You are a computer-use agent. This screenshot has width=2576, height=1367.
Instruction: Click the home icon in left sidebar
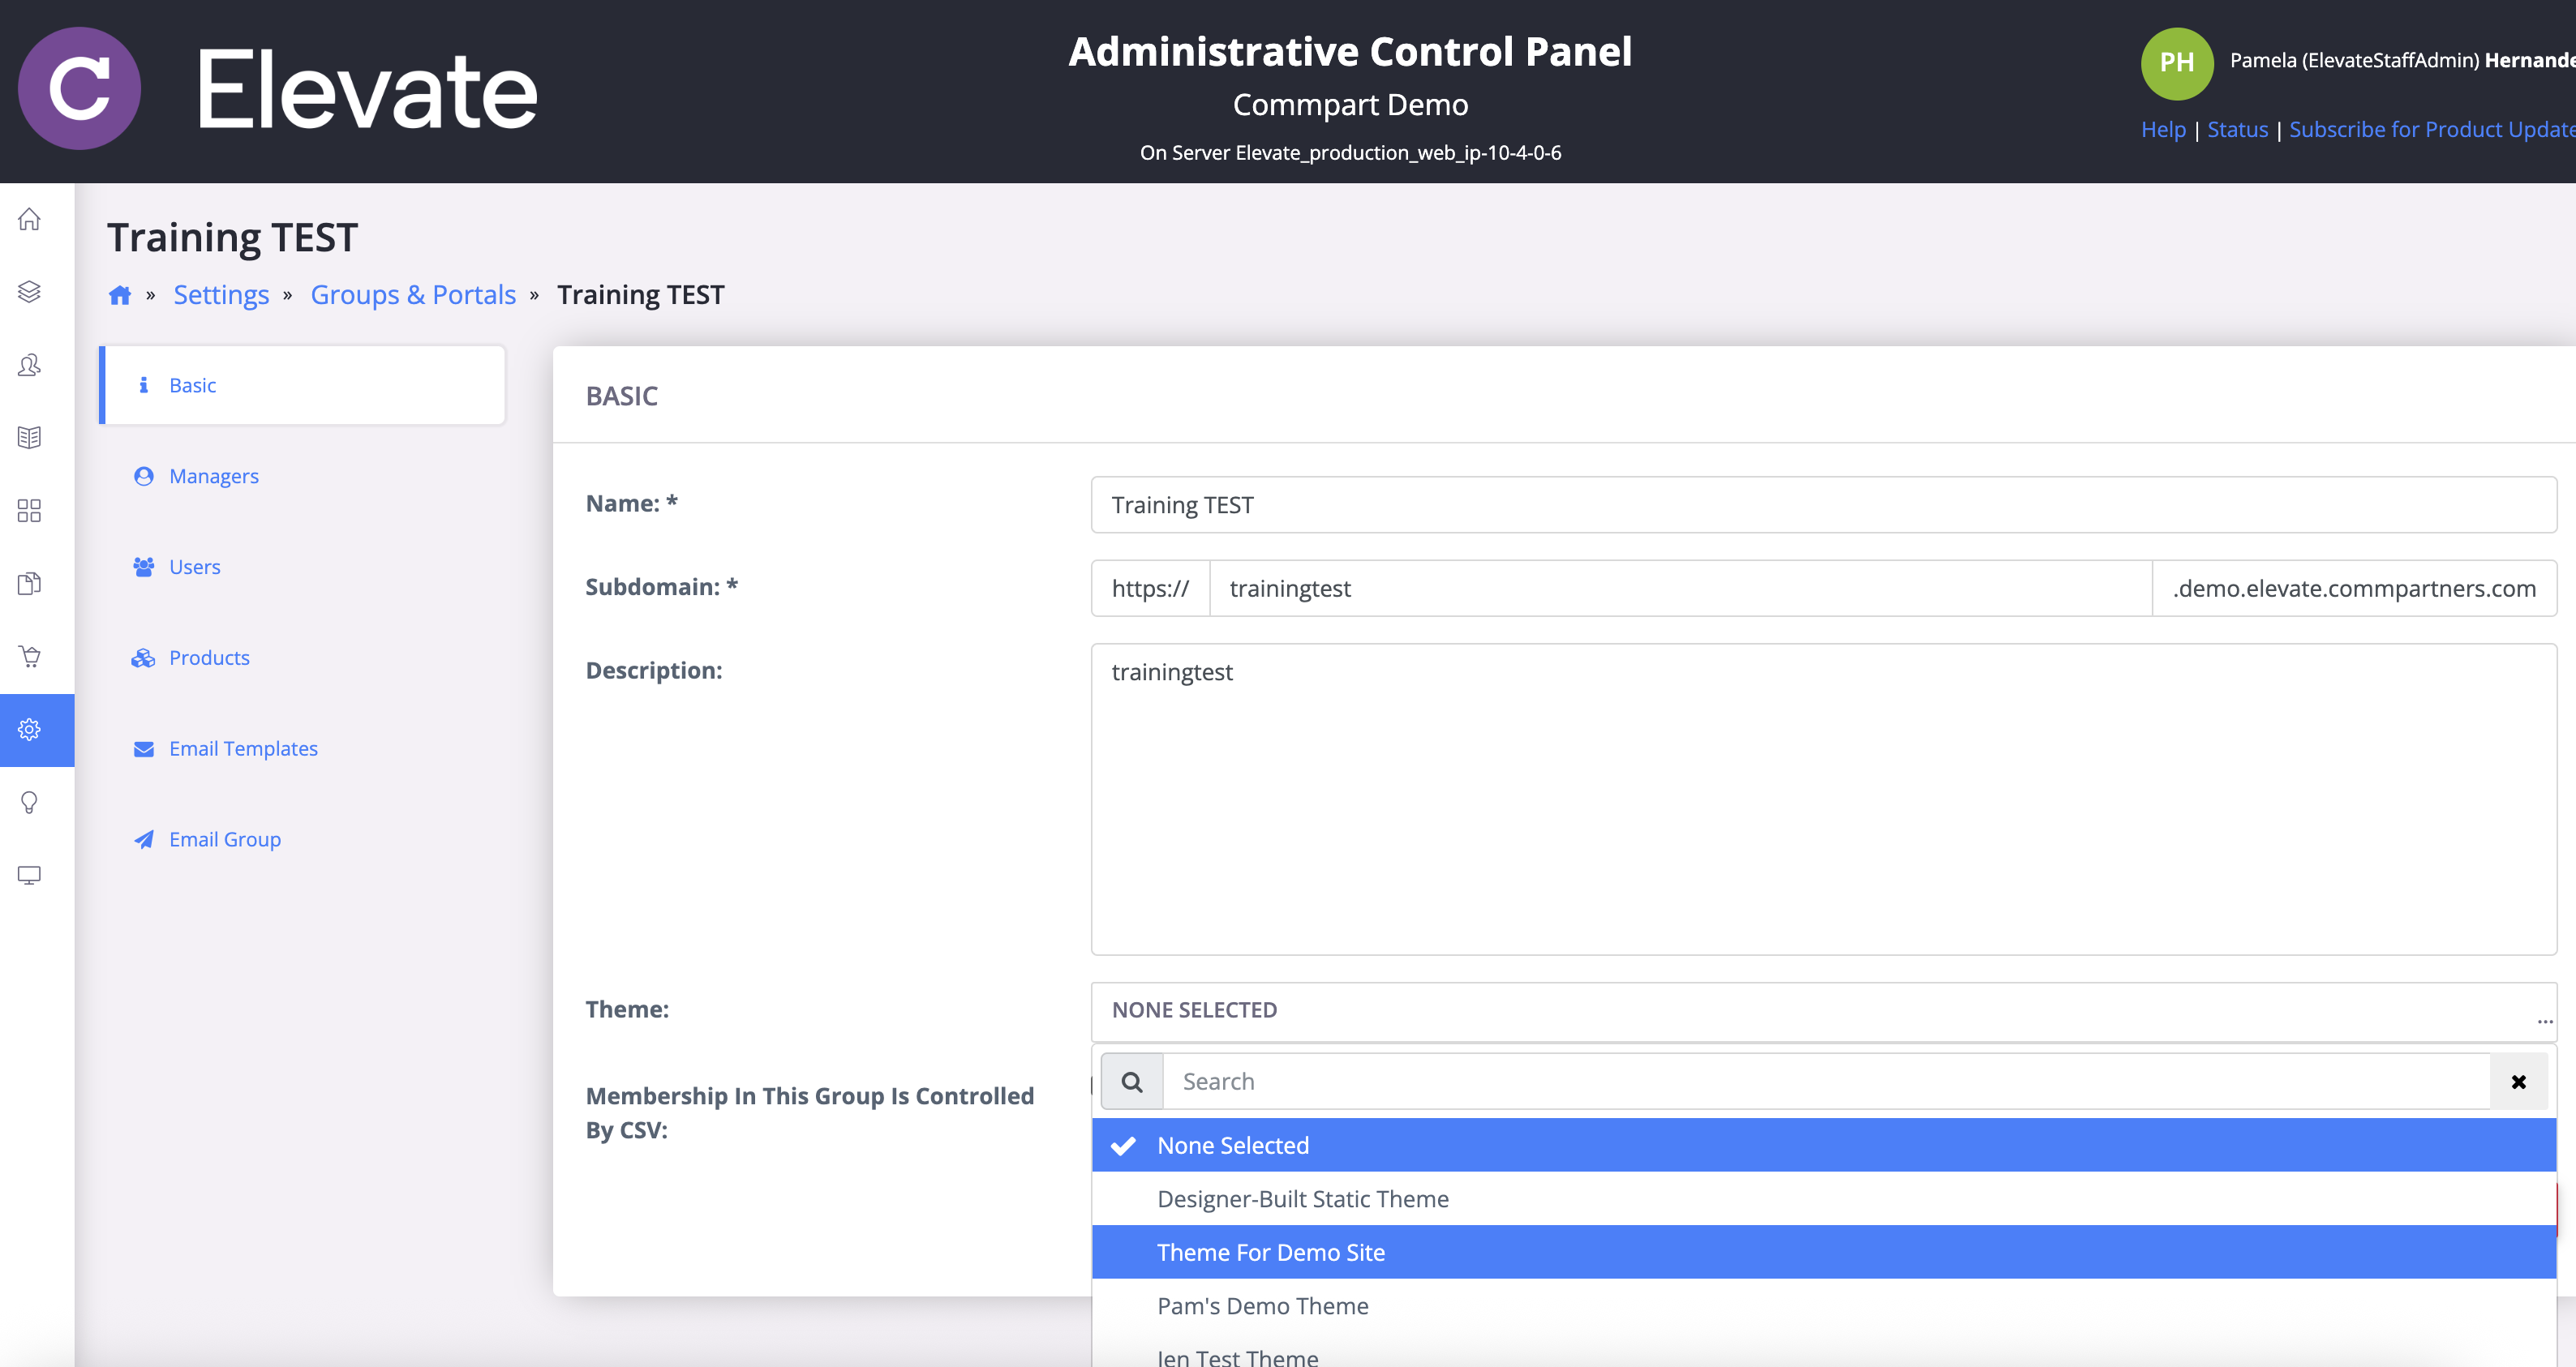[x=29, y=219]
